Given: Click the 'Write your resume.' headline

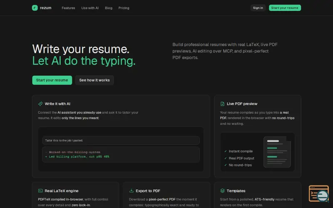Looking at the screenshot, I should pos(81,49).
